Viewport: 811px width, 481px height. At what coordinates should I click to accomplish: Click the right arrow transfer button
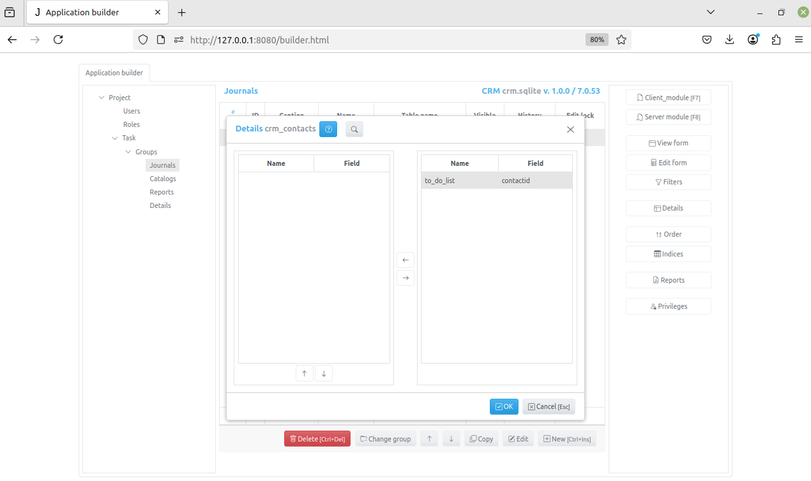(x=405, y=278)
